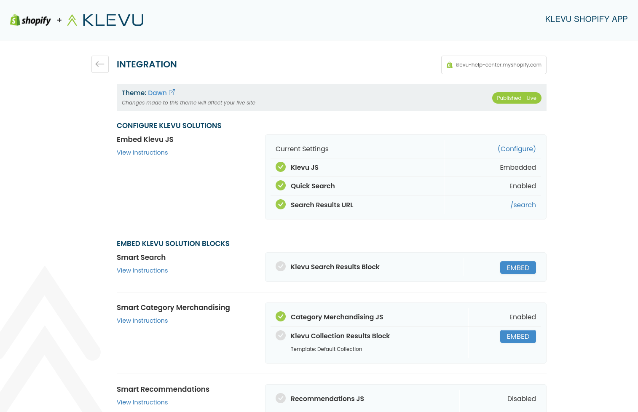Embed the Klevu Search Results Block
The height and width of the screenshot is (412, 638).
click(518, 268)
